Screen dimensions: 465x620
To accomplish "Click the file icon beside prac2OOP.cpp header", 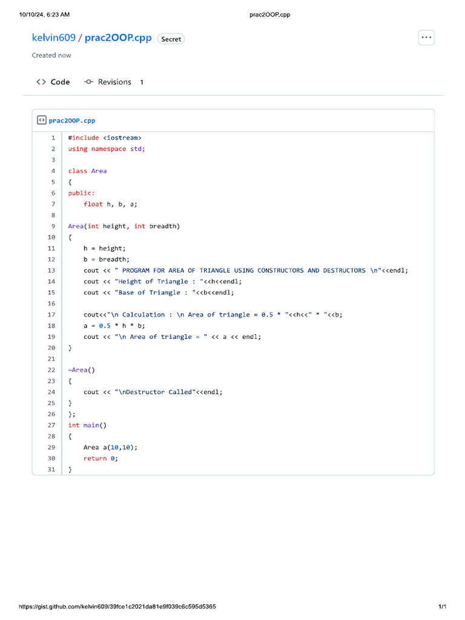I will [x=42, y=120].
